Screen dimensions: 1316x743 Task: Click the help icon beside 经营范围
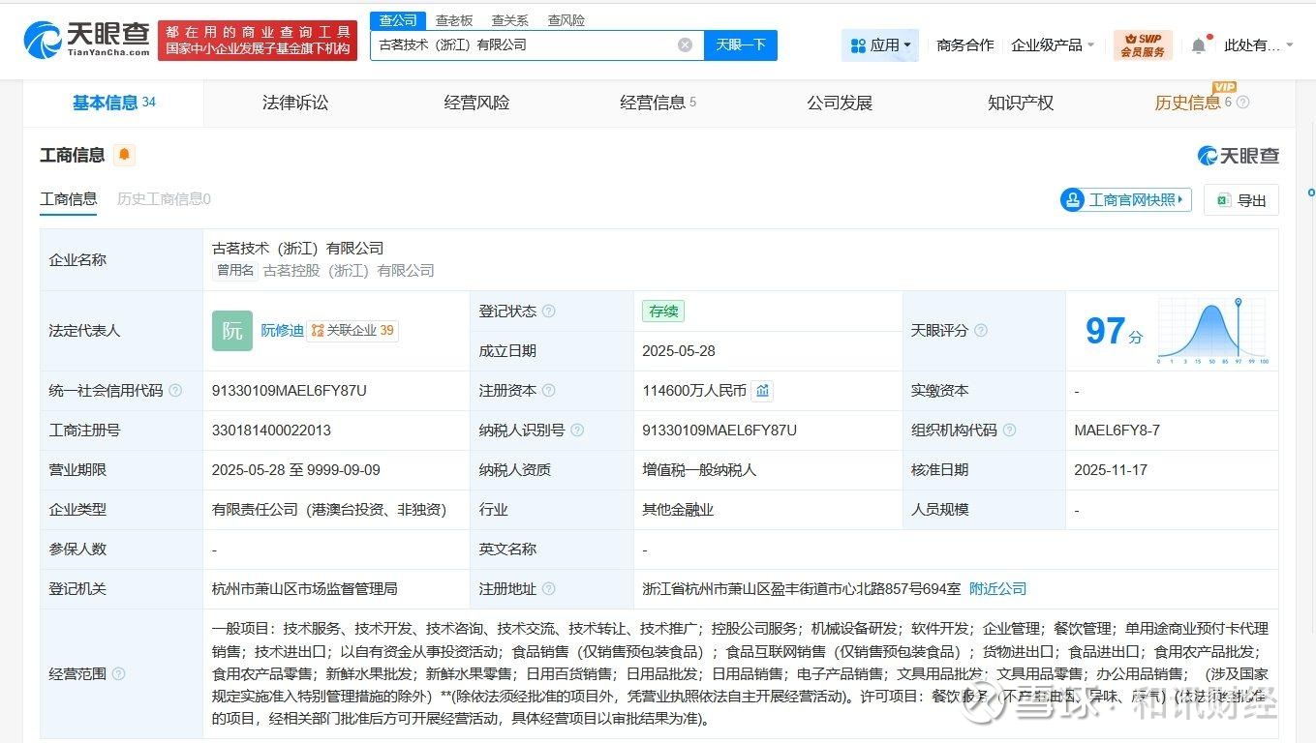(118, 673)
